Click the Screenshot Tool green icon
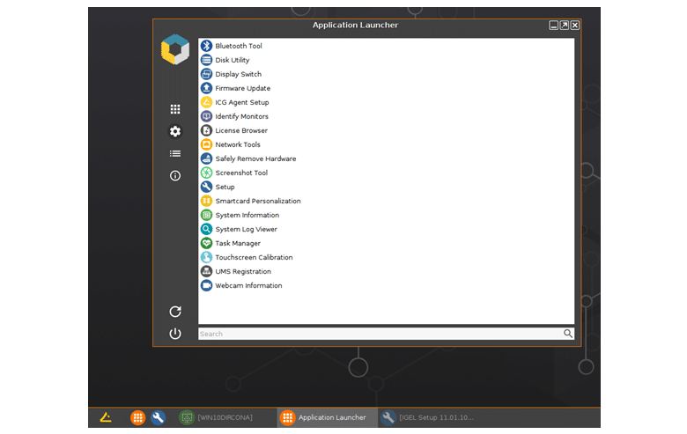Screen dimensions: 687x434 tap(206, 173)
